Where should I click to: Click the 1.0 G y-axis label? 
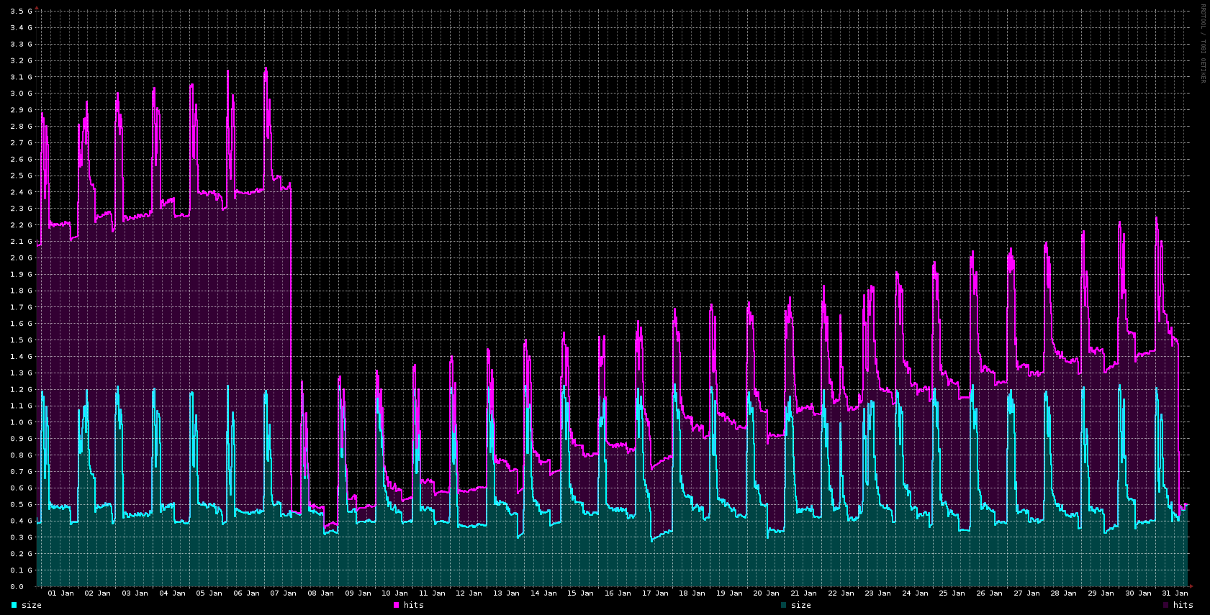coord(20,422)
